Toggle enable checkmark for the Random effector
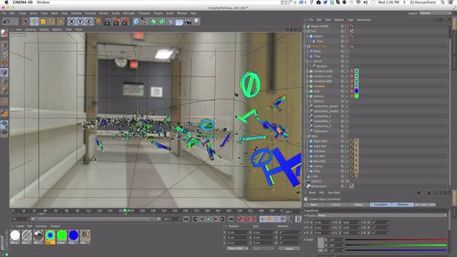Screen dimensions: 457x257 click(347, 66)
